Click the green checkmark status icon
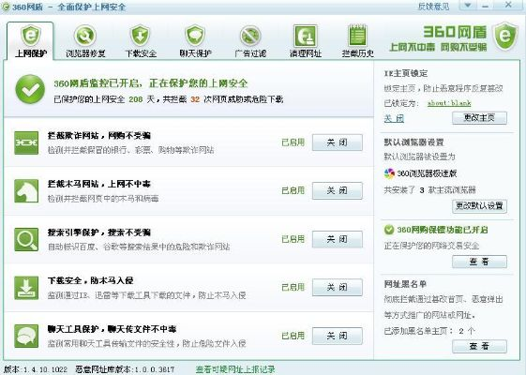This screenshot has width=526, height=375. [x=30, y=89]
